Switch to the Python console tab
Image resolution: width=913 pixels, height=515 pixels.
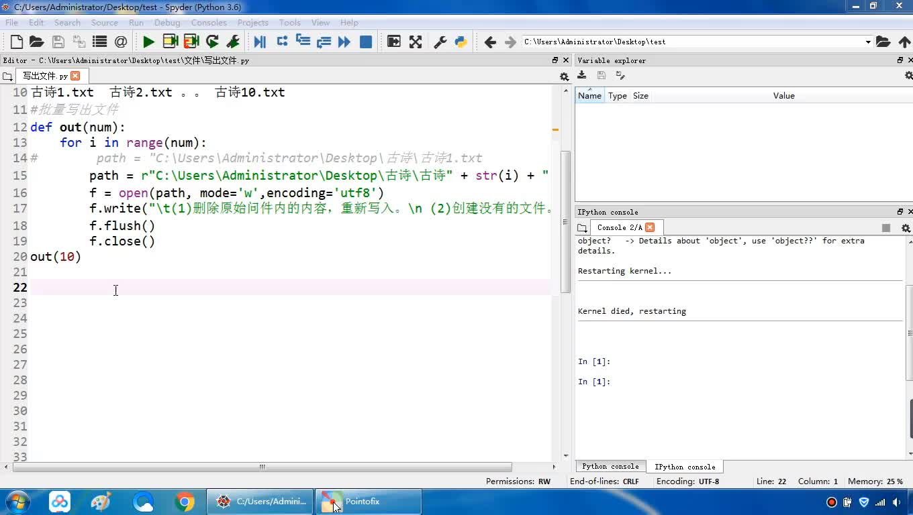pyautogui.click(x=610, y=467)
